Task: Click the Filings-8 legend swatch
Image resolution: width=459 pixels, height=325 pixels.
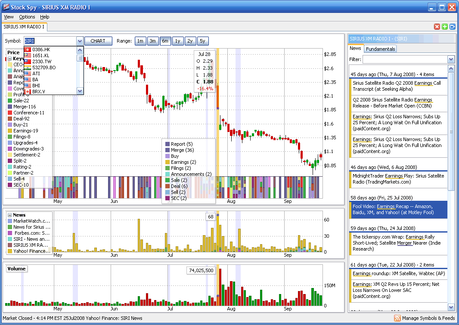Action: tap(10, 137)
